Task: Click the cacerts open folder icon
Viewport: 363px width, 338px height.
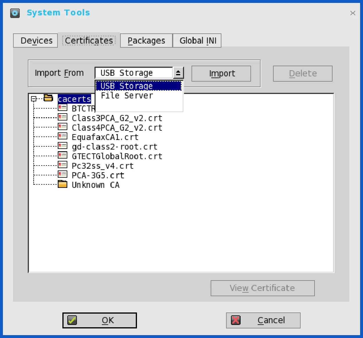Action: coord(48,98)
